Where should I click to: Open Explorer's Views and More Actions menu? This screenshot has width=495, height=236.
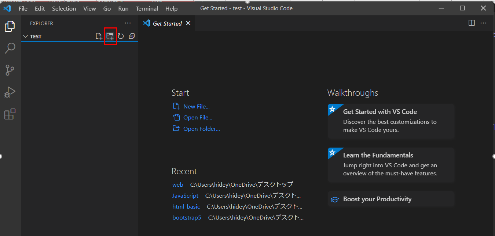[x=128, y=23]
